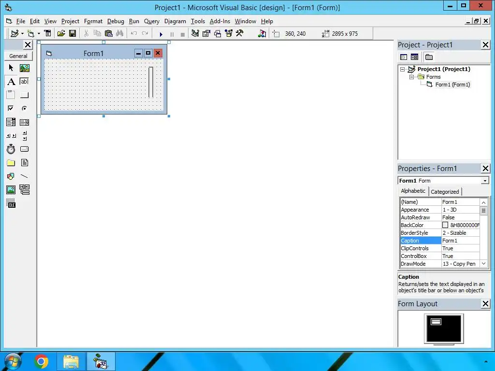Image resolution: width=495 pixels, height=371 pixels.
Task: Select the vertical scrollbar control tool
Action: [x=24, y=136]
